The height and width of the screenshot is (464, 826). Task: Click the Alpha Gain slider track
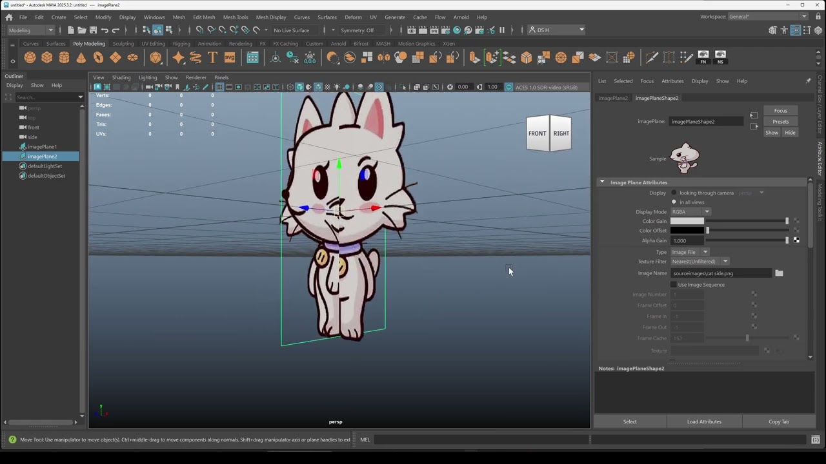746,240
